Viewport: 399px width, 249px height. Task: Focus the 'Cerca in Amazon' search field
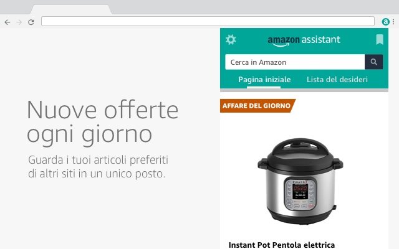click(x=295, y=62)
